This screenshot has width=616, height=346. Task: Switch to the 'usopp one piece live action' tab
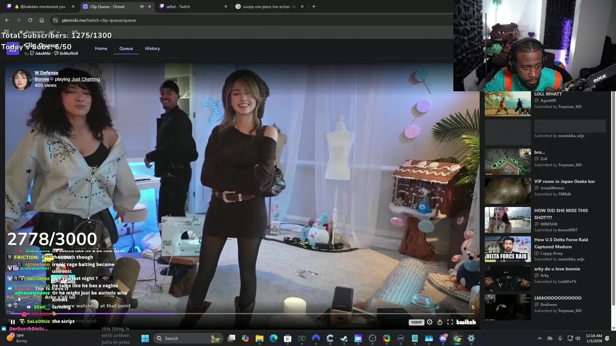pyautogui.click(x=269, y=7)
